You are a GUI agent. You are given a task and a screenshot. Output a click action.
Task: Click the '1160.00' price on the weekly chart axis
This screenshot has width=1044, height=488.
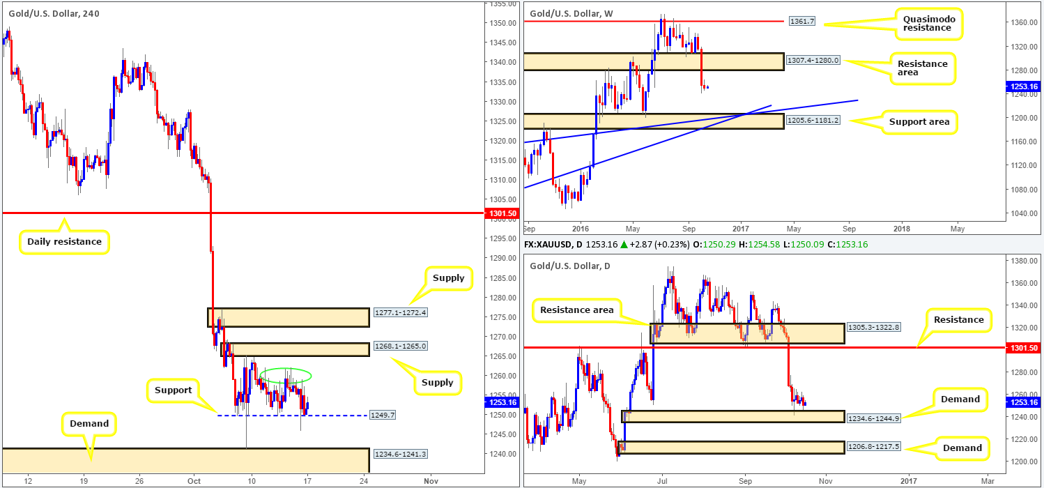pyautogui.click(x=1024, y=142)
